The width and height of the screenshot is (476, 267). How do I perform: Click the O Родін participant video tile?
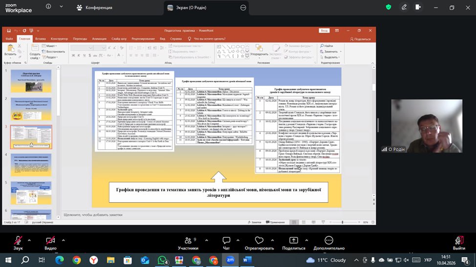pos(426,126)
